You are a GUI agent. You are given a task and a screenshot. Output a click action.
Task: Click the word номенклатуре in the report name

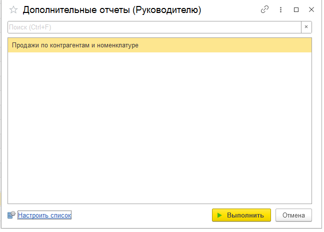coord(117,45)
